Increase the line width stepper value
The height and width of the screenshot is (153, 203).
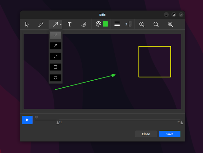click(x=130, y=23)
